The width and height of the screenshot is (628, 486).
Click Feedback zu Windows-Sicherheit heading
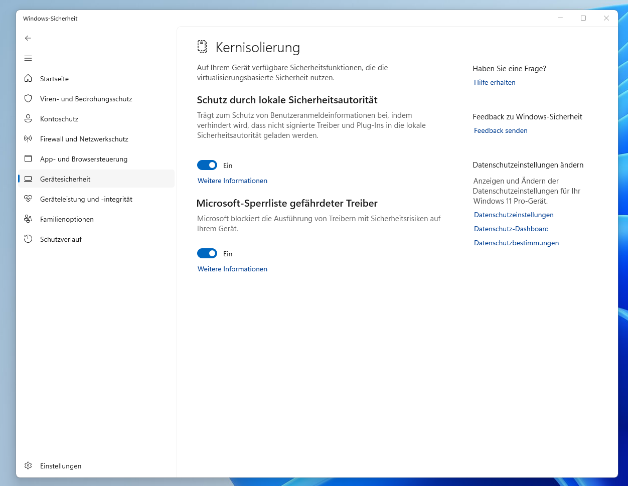coord(527,116)
